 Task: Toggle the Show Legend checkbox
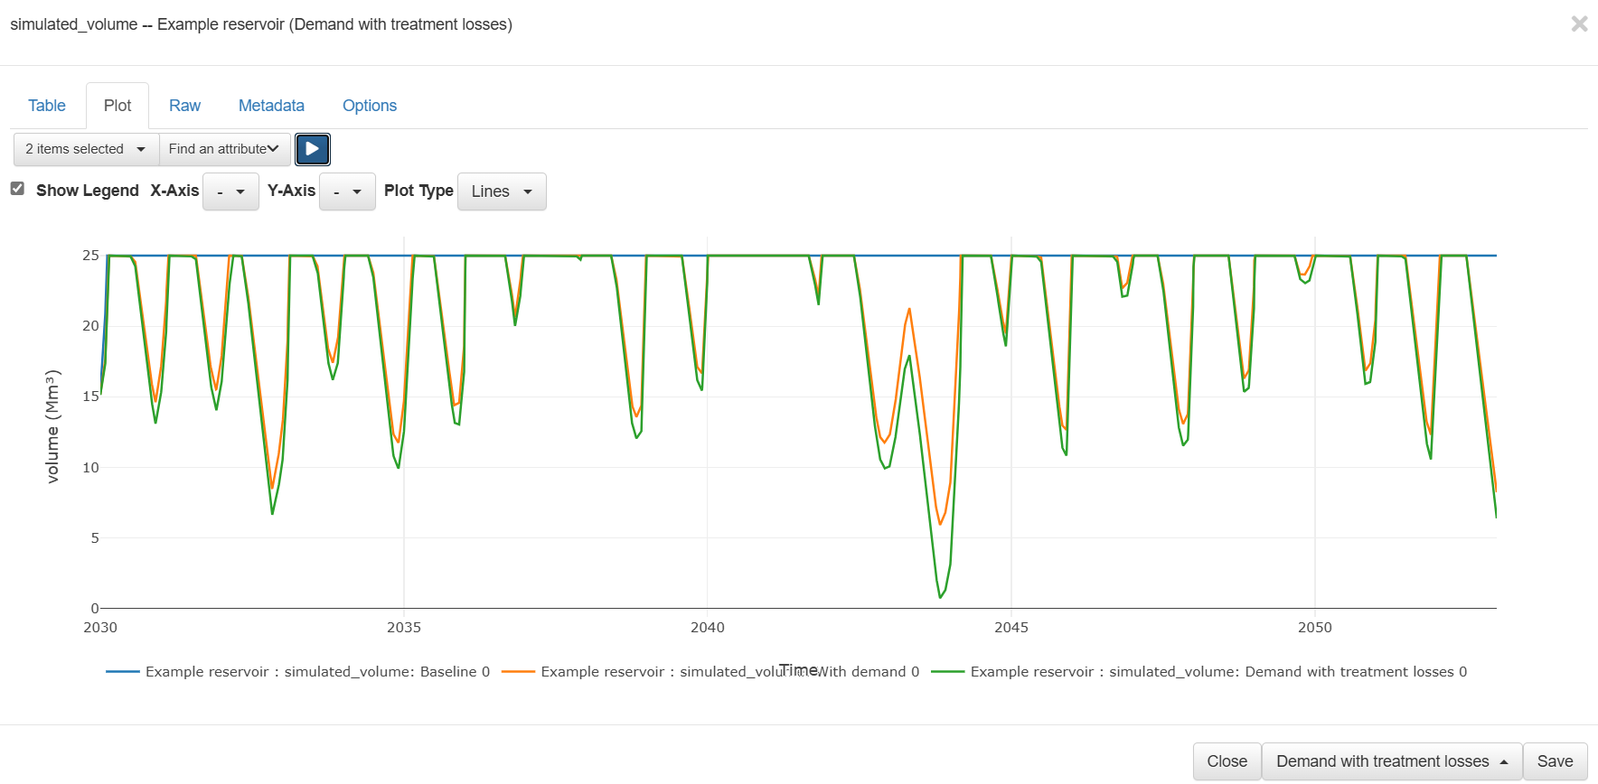click(x=17, y=189)
